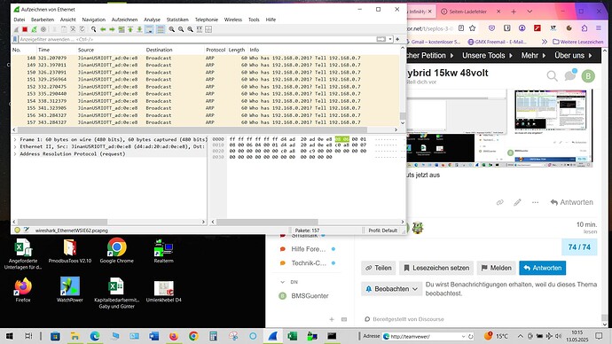
Task: Click Teilen share button
Action: (x=378, y=268)
